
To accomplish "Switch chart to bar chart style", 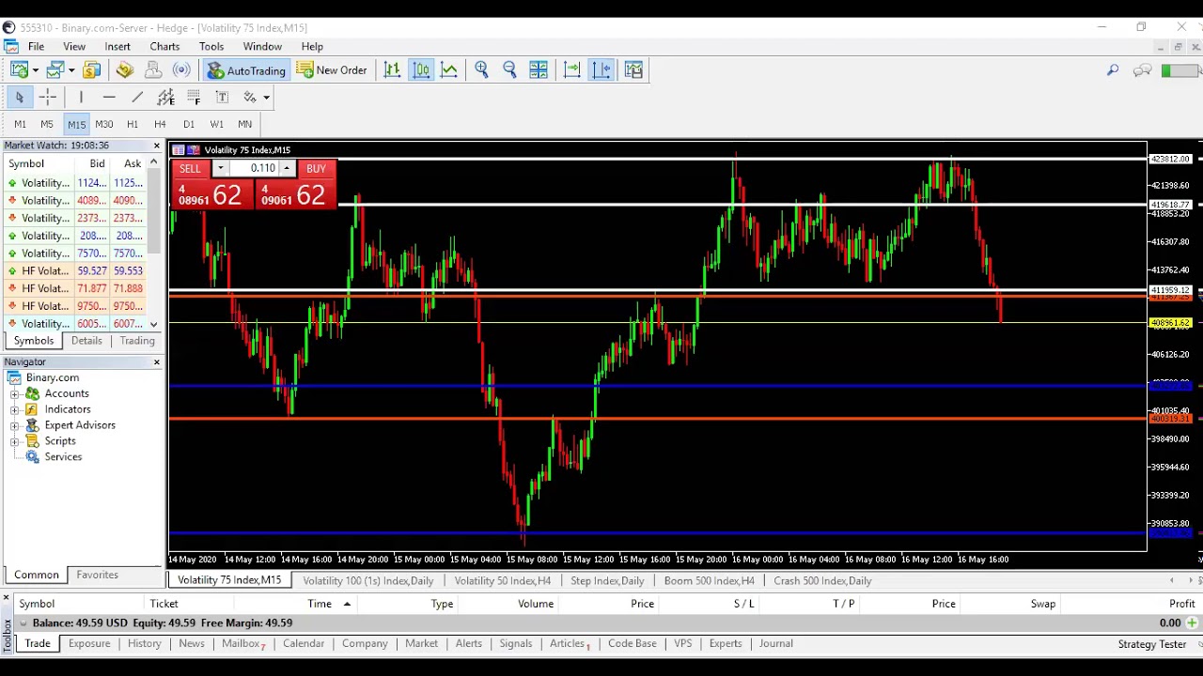I will (x=392, y=69).
